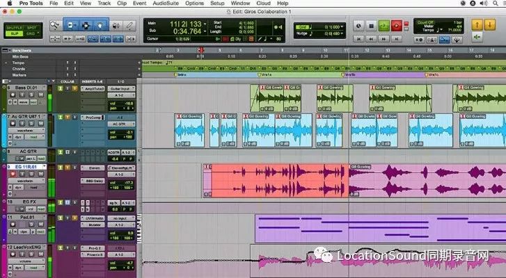Open Grid value dropdown
This screenshot has height=278, width=506.
tap(342, 27)
